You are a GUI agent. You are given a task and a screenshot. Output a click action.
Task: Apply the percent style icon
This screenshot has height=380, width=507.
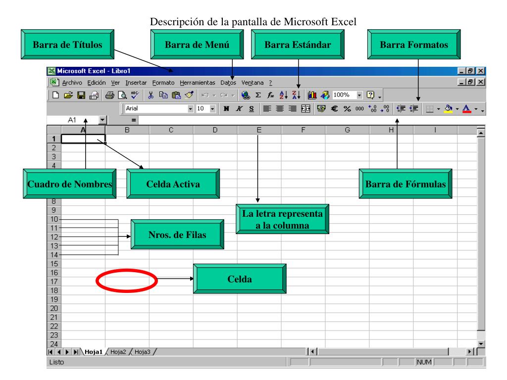tap(347, 108)
